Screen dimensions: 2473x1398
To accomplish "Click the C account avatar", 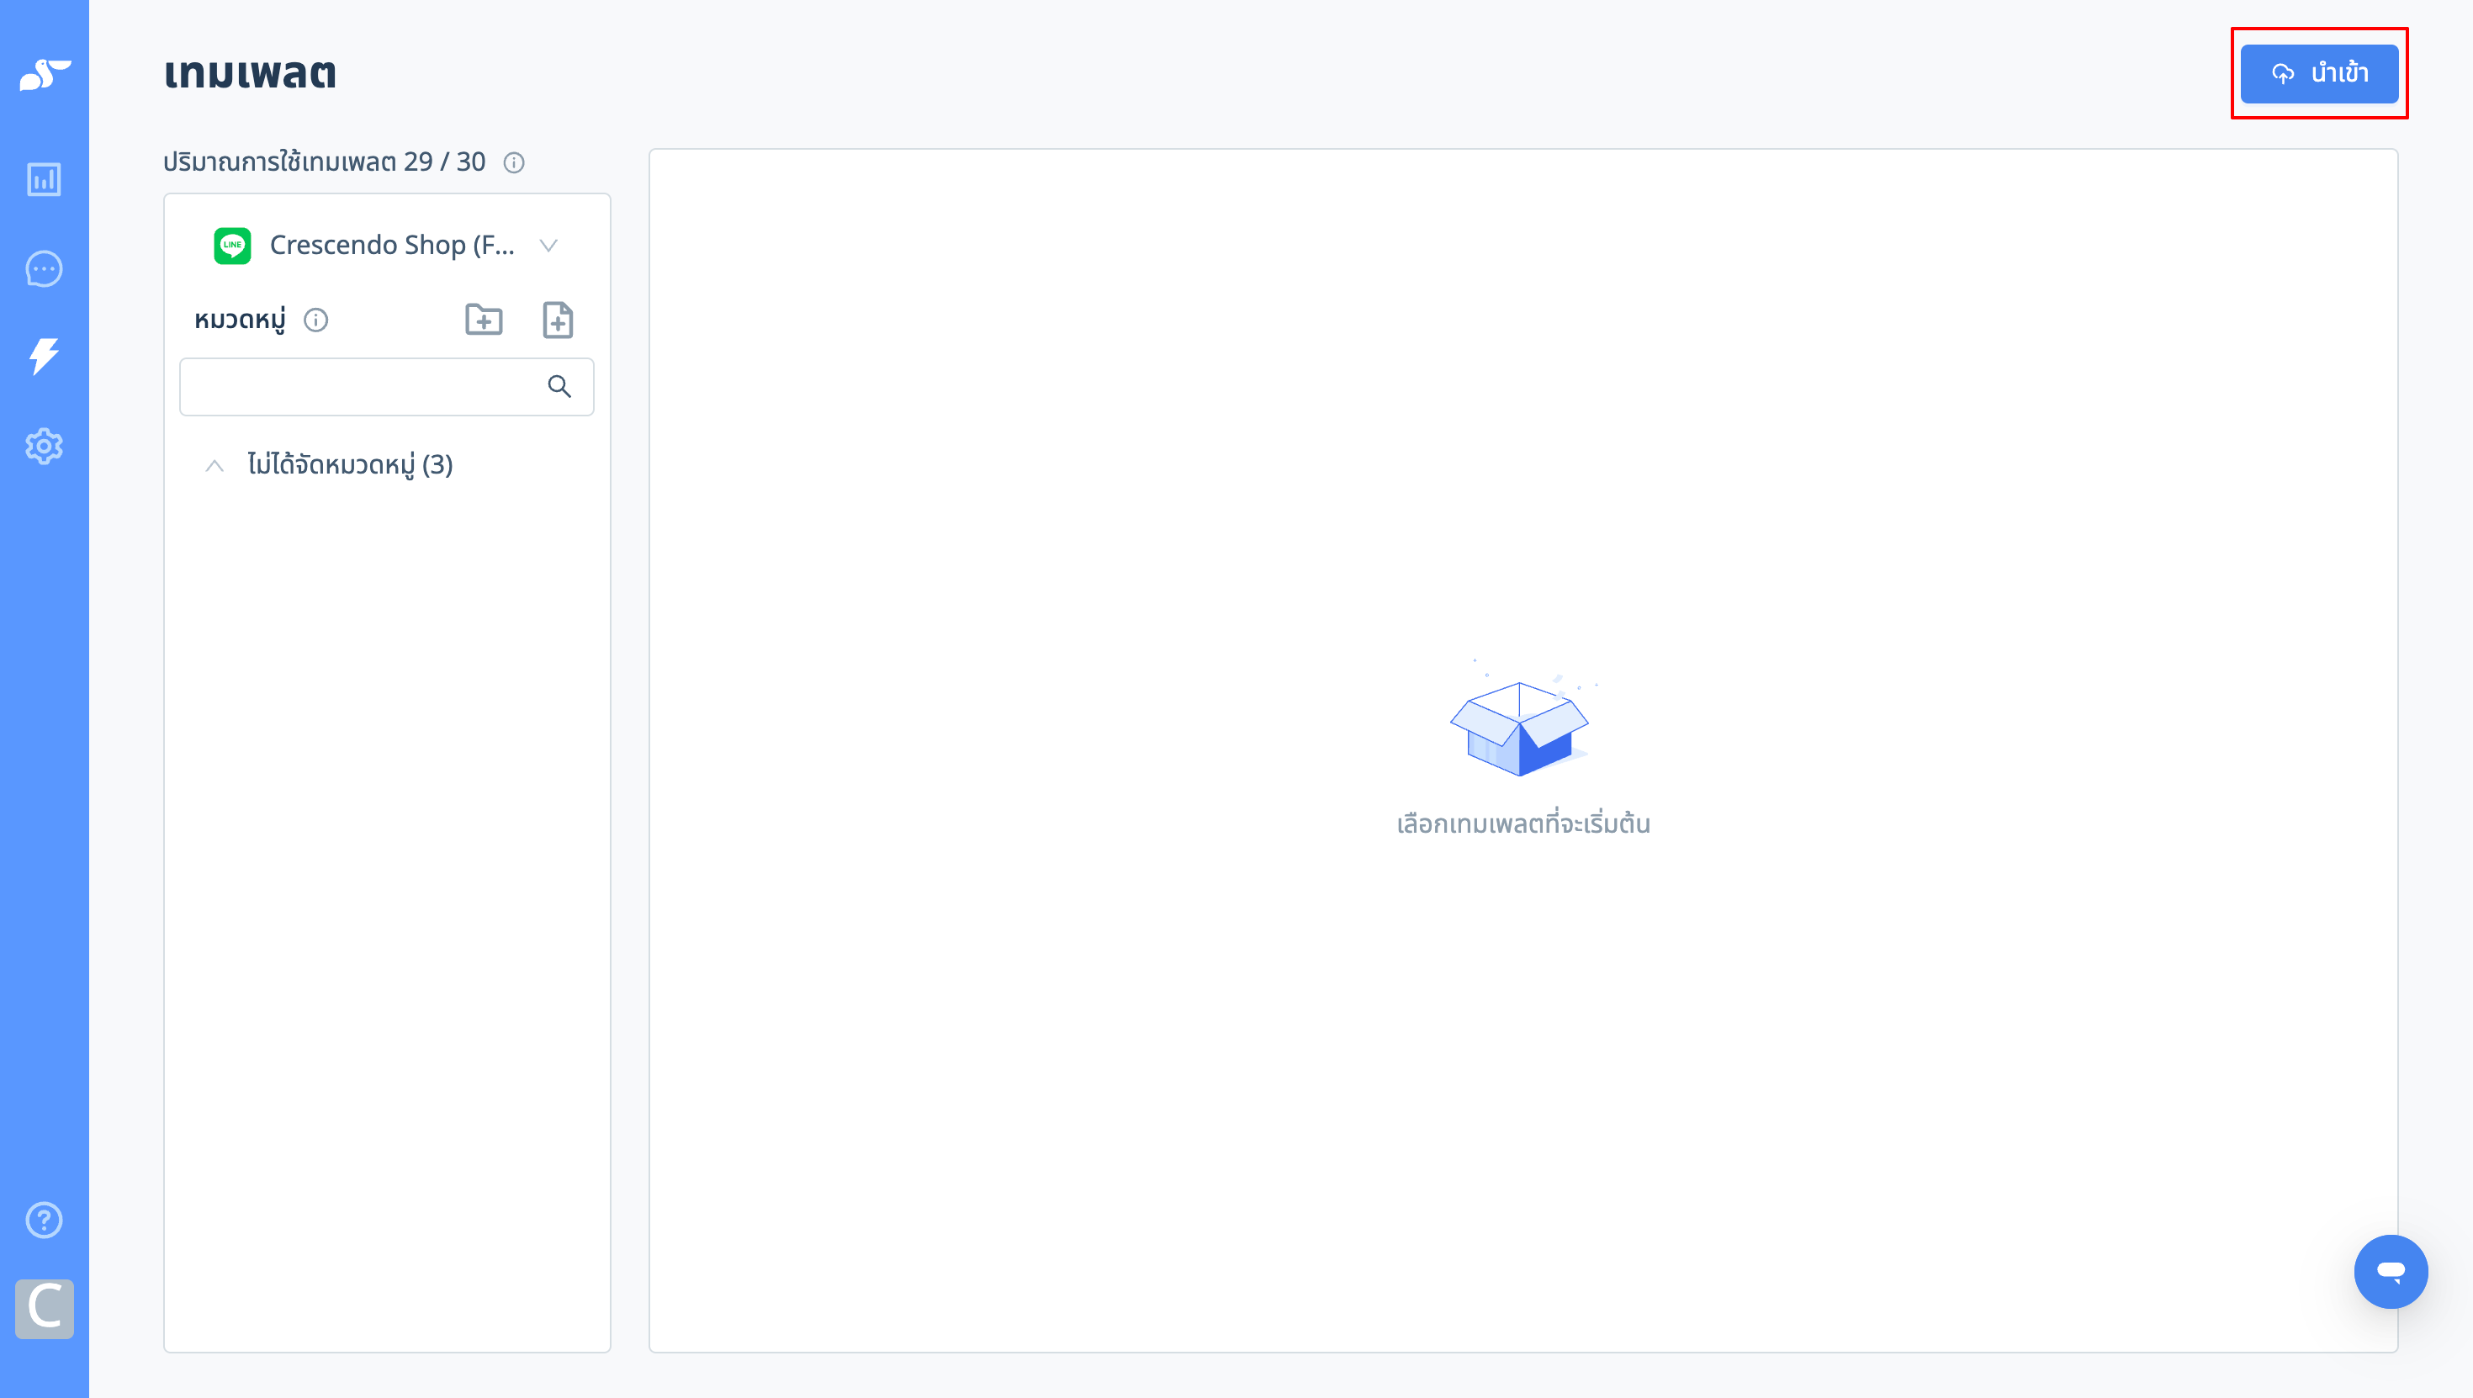I will point(44,1308).
